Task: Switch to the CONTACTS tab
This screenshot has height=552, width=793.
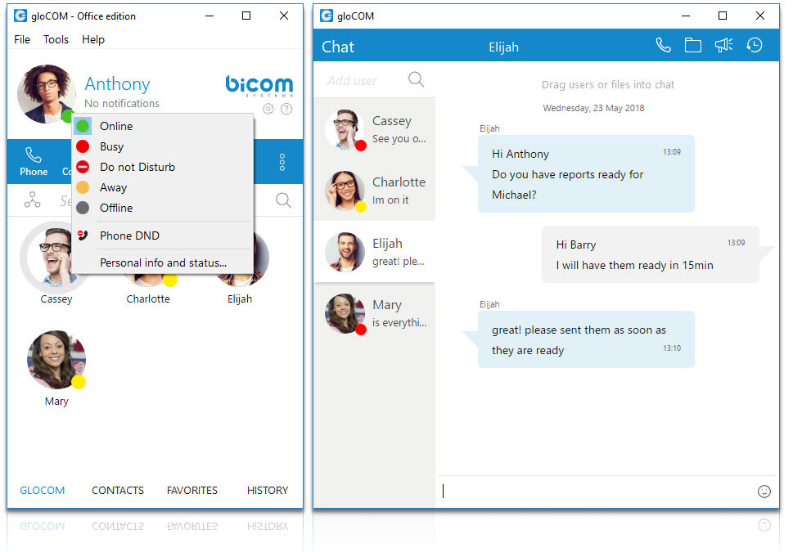Action: 118,491
